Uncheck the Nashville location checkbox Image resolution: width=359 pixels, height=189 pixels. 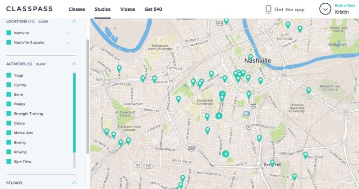[9, 33]
